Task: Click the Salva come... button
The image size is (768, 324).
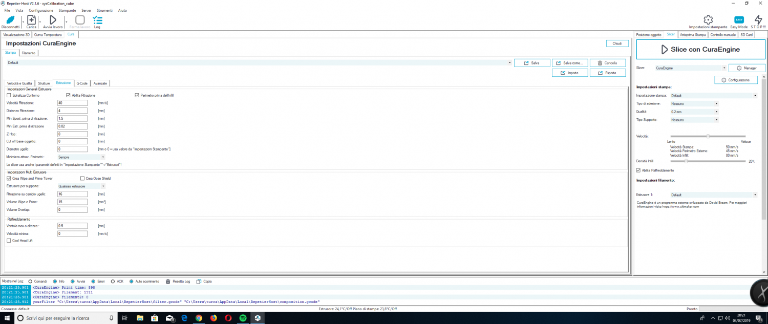Action: tap(569, 63)
